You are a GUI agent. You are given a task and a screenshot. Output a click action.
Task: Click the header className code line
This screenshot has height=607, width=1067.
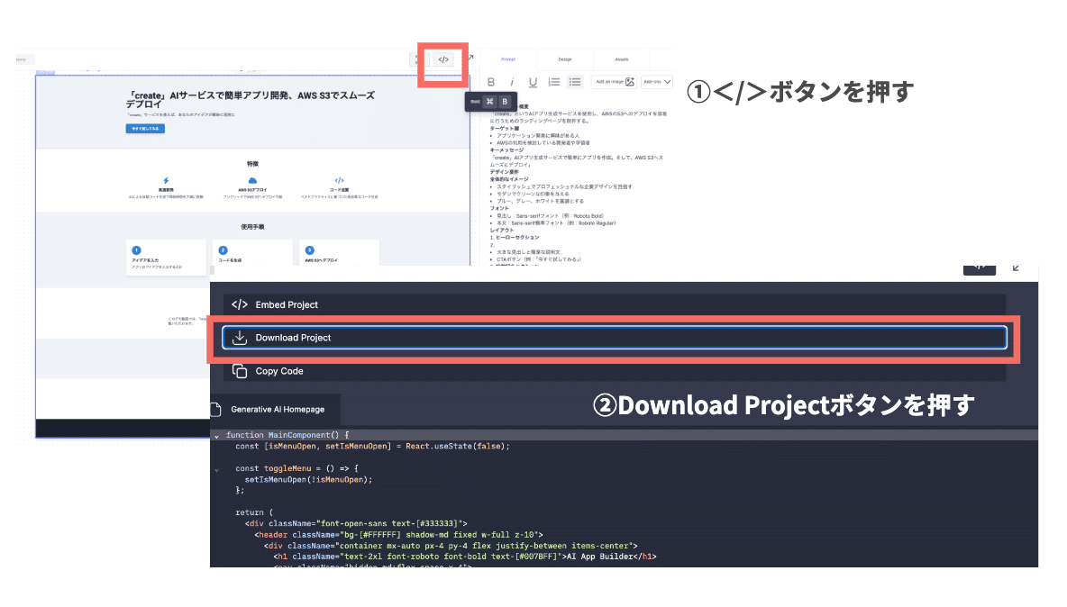[398, 535]
